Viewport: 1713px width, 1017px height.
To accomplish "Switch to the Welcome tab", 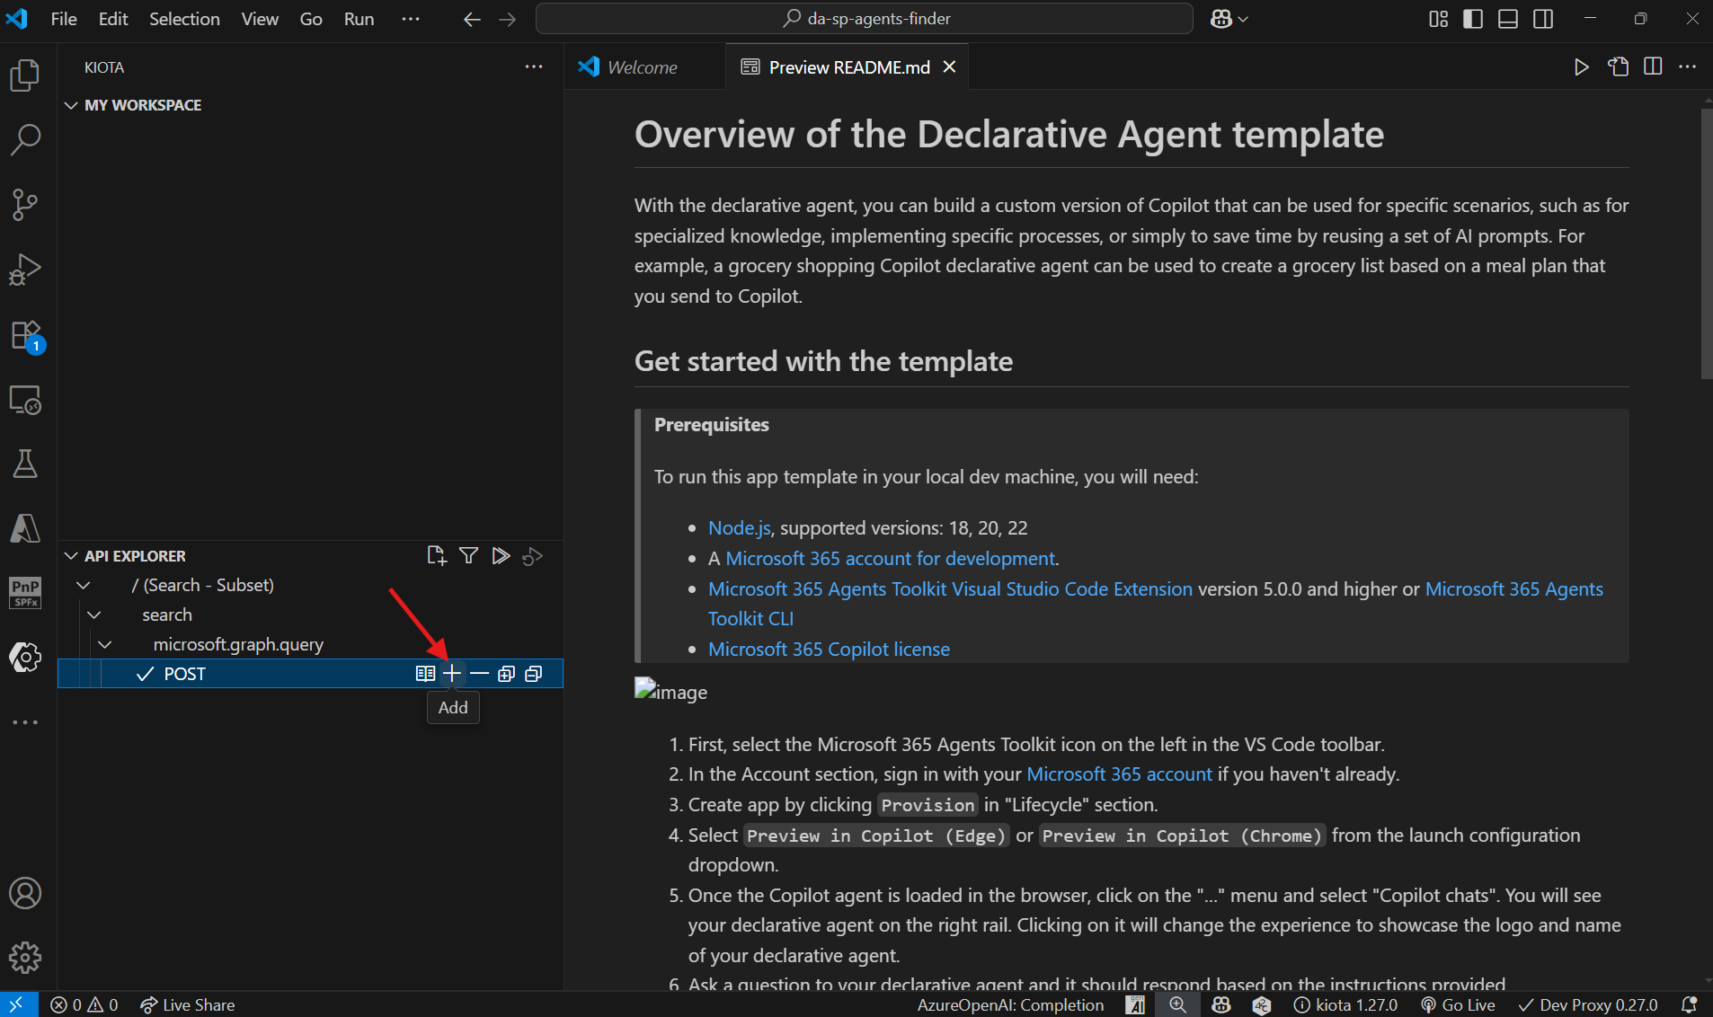I will pos(643,67).
